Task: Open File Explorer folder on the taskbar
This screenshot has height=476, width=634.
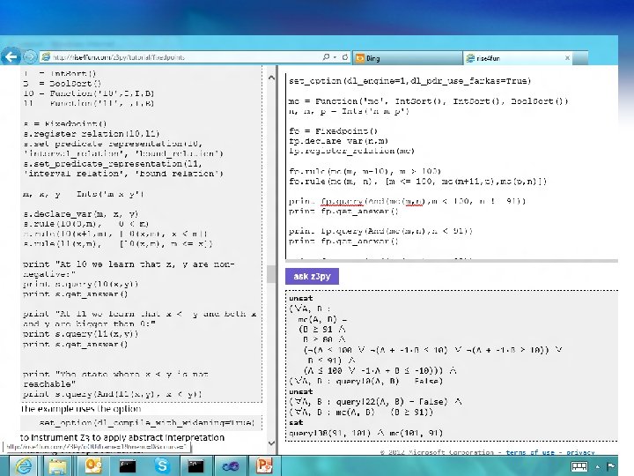Action: (58, 466)
